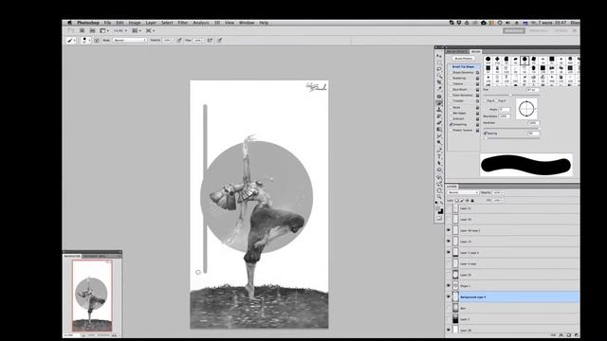Select the Path Selection tool
This screenshot has height=341, width=607.
click(439, 163)
